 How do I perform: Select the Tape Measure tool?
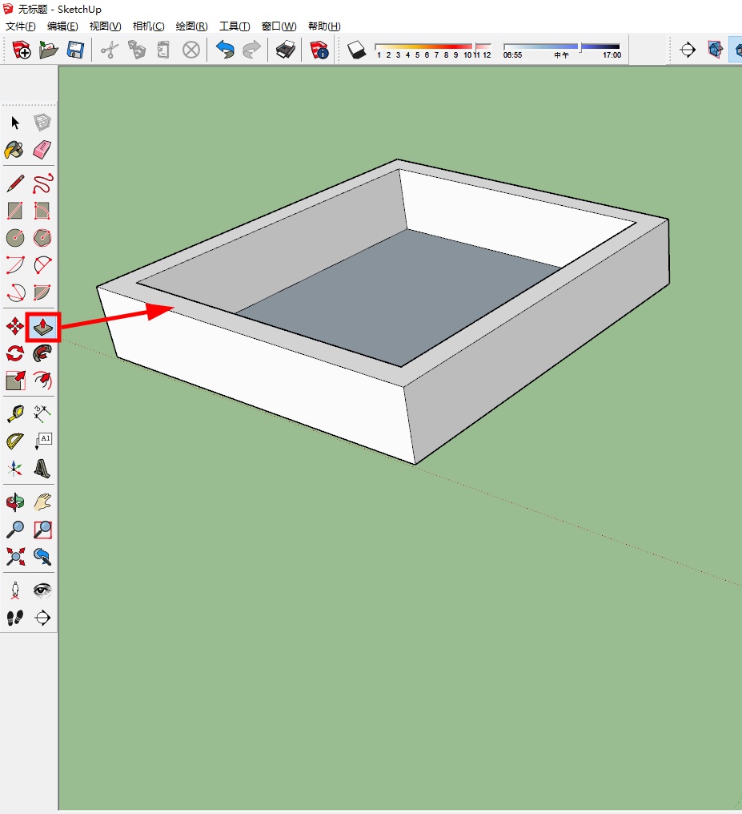(x=14, y=413)
